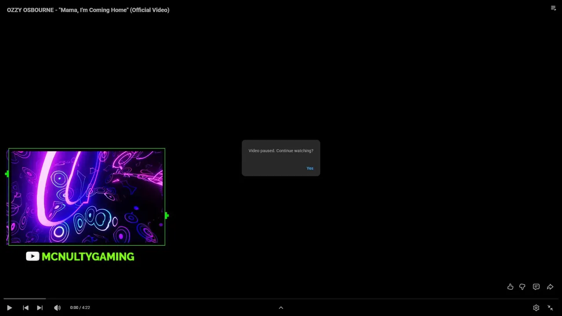Exit full screen mode
This screenshot has width=562, height=316.
(550, 308)
